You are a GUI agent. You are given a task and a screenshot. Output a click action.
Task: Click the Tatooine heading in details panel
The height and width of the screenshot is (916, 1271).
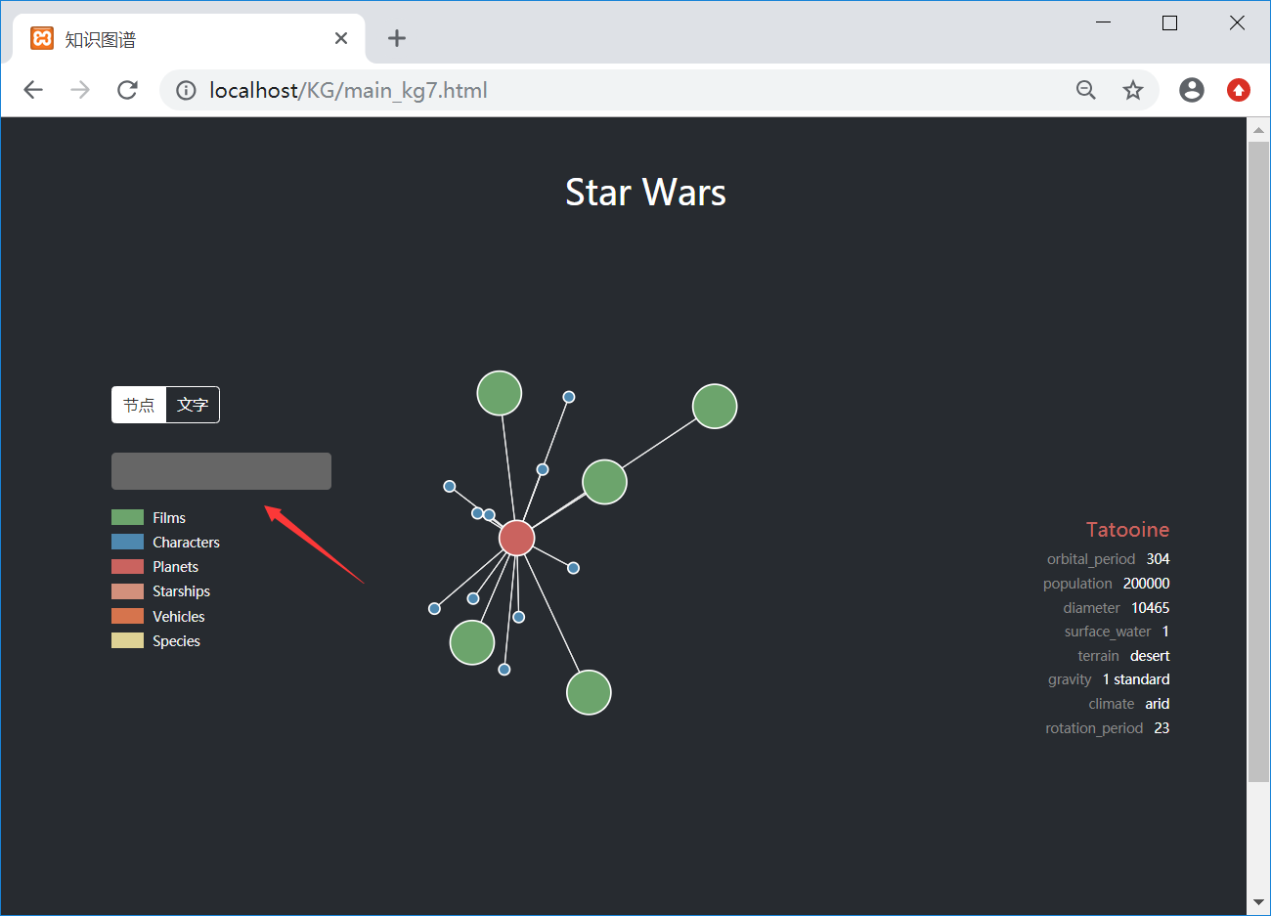pyautogui.click(x=1127, y=530)
